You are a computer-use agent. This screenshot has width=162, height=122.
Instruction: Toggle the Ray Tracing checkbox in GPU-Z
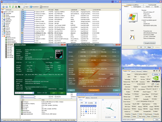[138, 117]
